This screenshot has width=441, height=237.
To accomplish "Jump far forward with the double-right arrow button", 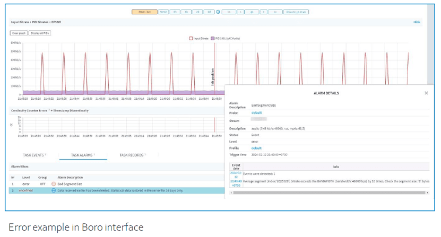I will (275, 12).
